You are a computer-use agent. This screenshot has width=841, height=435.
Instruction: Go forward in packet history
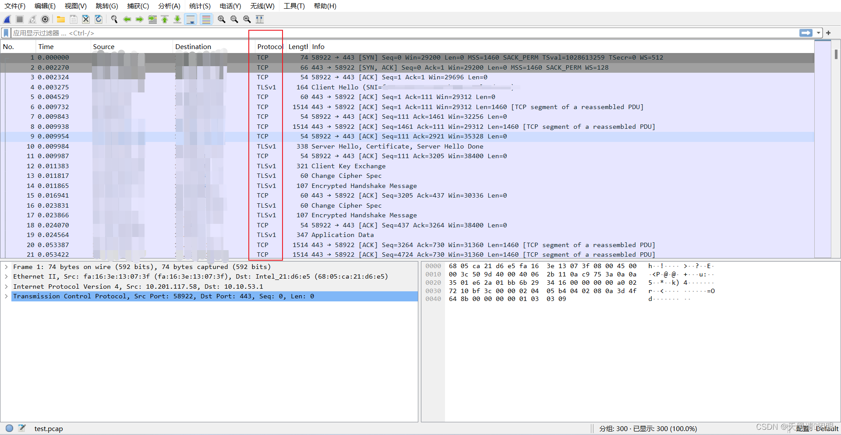[x=140, y=19]
